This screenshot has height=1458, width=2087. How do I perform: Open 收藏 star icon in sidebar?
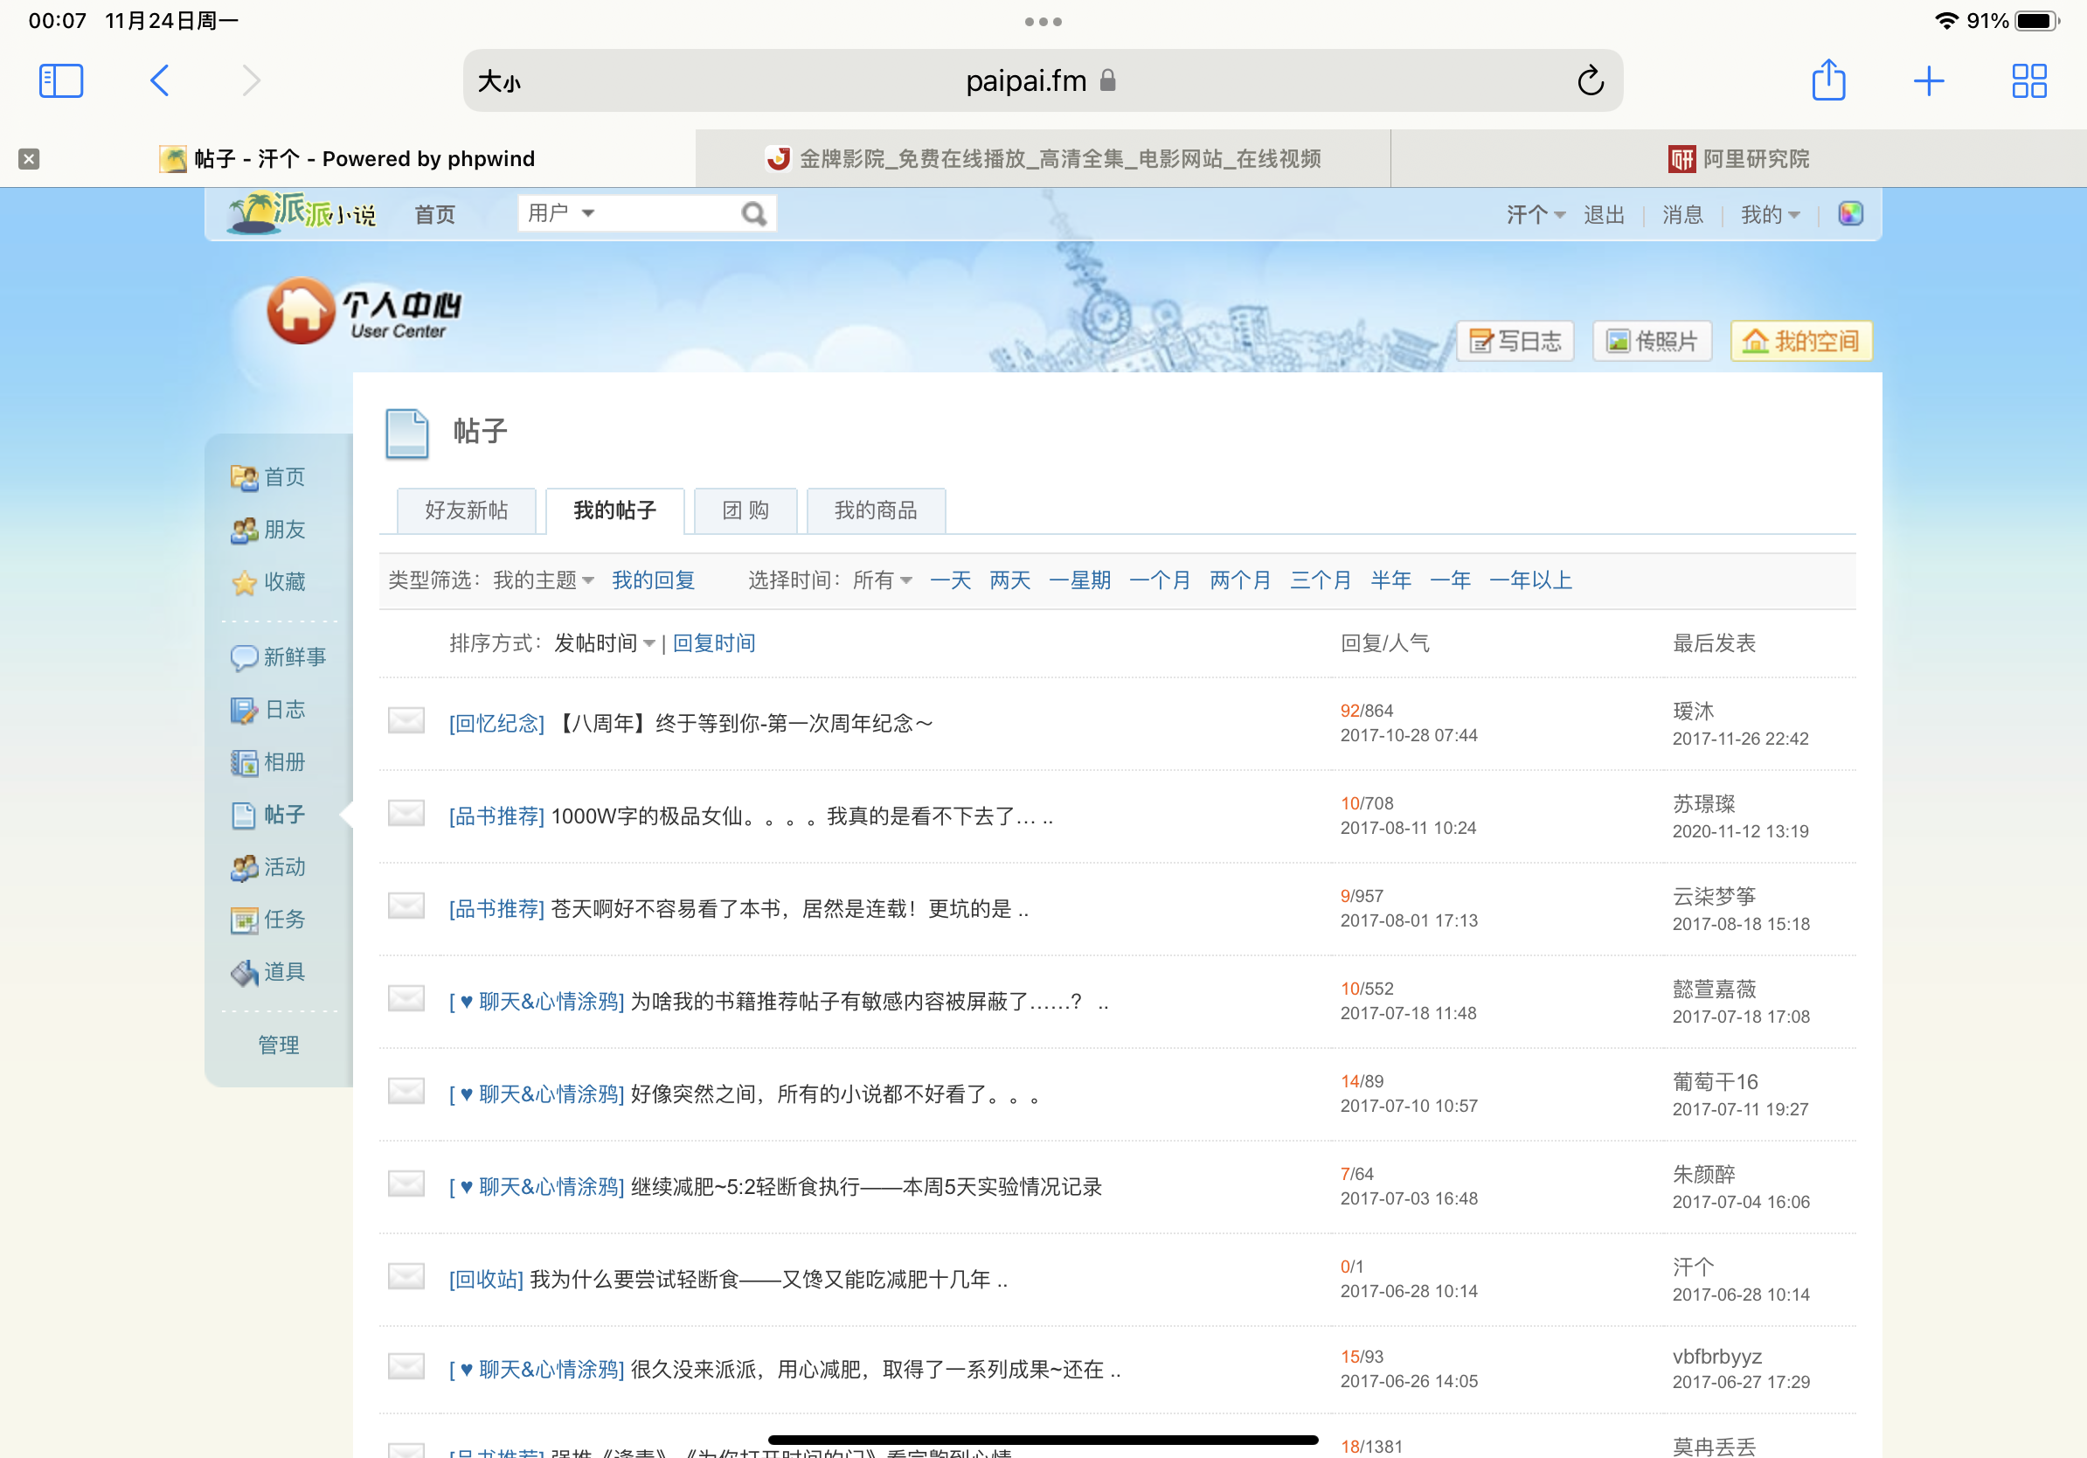click(x=244, y=583)
